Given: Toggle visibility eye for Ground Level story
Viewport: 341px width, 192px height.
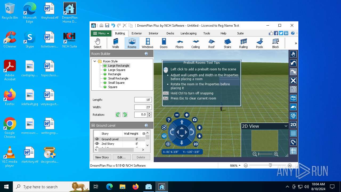Looking at the screenshot, I should tap(97, 139).
